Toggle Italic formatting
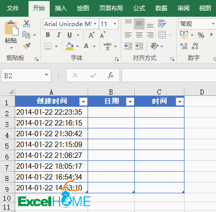The height and width of the screenshot is (212, 216). tap(59, 35)
